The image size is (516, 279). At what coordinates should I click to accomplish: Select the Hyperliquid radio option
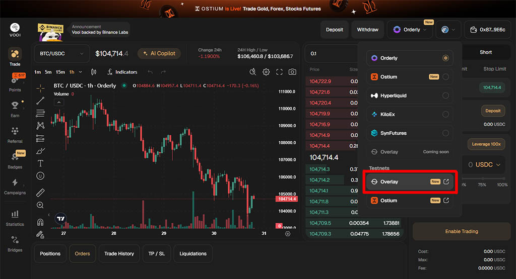coord(445,96)
